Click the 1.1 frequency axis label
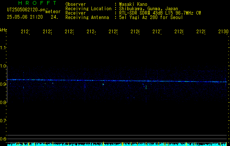 (x=3, y=47)
